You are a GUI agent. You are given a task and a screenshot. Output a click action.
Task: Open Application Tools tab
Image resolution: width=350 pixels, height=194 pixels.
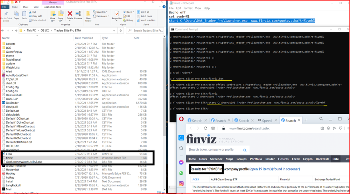(x=53, y=7)
